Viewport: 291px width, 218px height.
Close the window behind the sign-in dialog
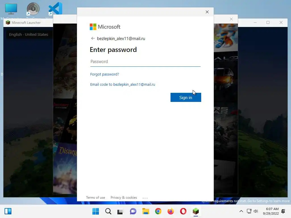pos(231,19)
